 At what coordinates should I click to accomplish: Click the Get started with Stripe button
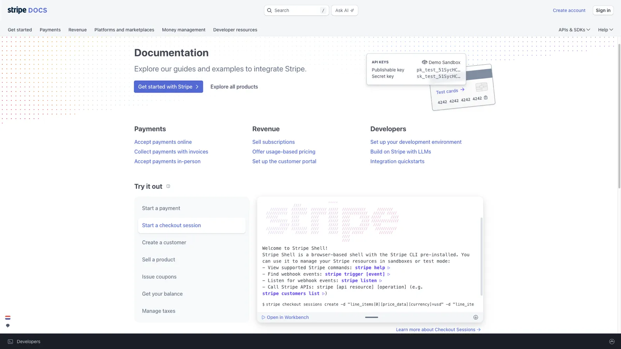point(168,87)
